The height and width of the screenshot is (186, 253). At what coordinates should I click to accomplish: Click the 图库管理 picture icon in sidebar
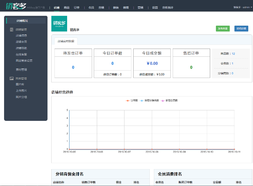(11, 79)
